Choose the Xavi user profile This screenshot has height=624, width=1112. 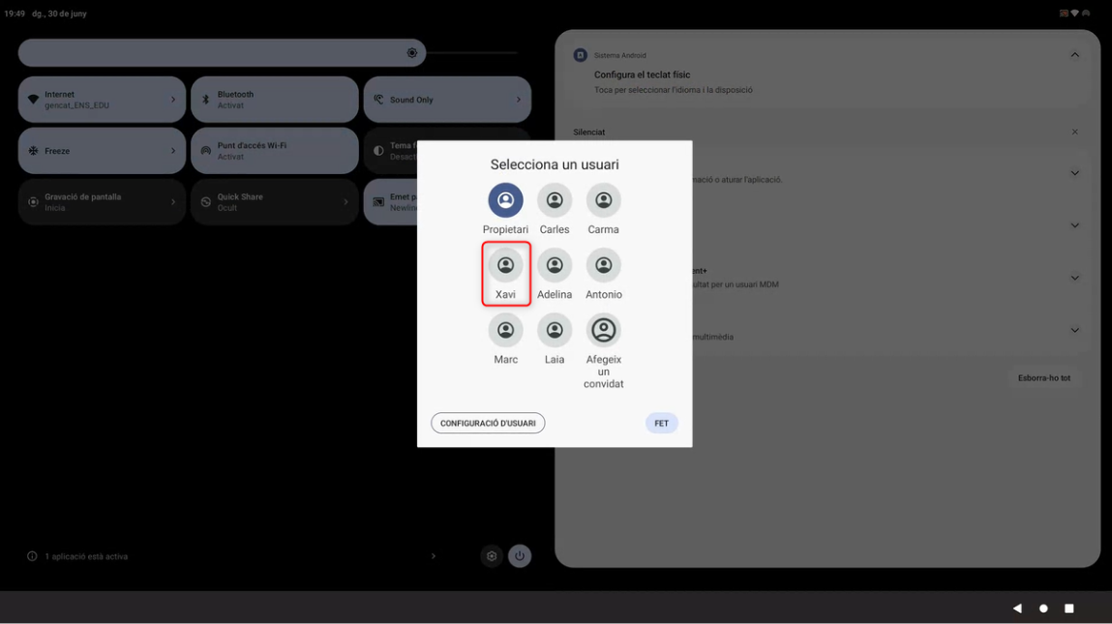505,265
